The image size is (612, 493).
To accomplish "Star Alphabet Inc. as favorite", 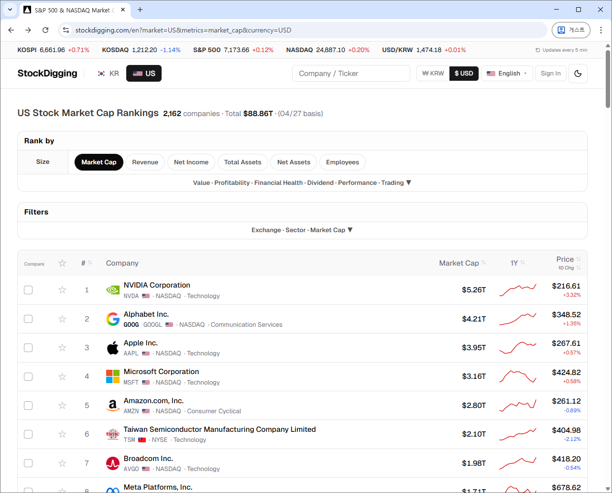I will (x=62, y=319).
